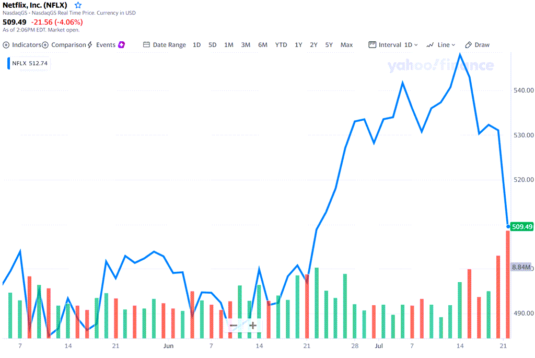Select the 5D time range
Screen dimensions: 535x358
(212, 45)
